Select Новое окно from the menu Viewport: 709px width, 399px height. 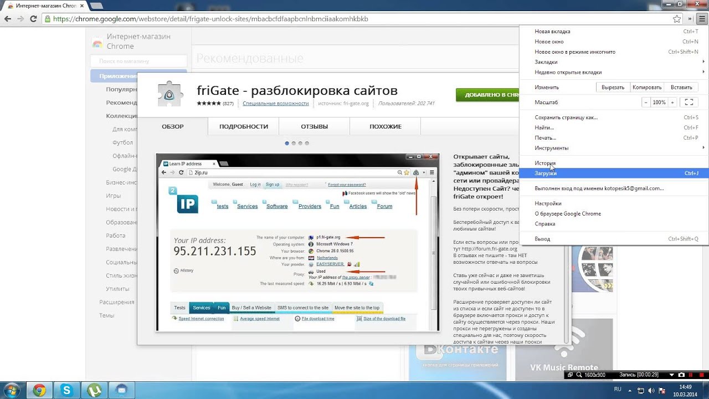click(x=614, y=42)
